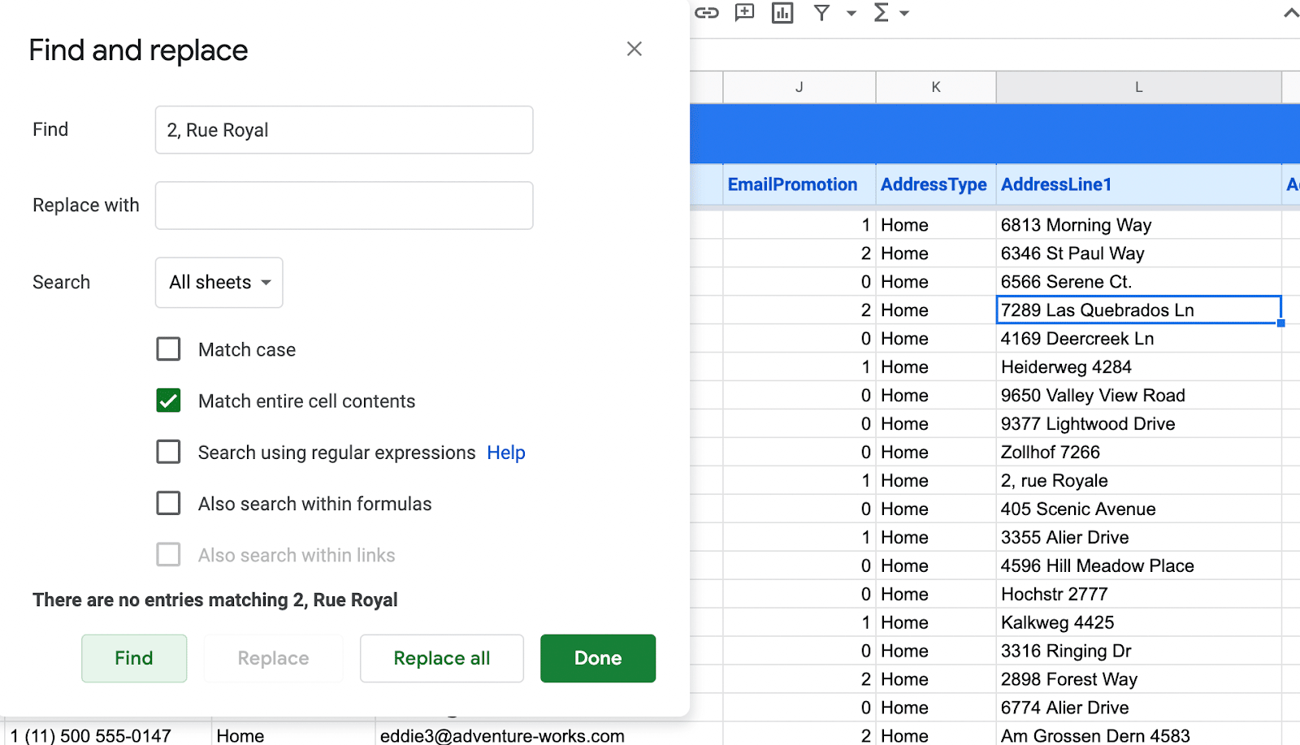Image resolution: width=1300 pixels, height=745 pixels.
Task: Select cell 6813 Morning Way
Action: (x=1138, y=225)
